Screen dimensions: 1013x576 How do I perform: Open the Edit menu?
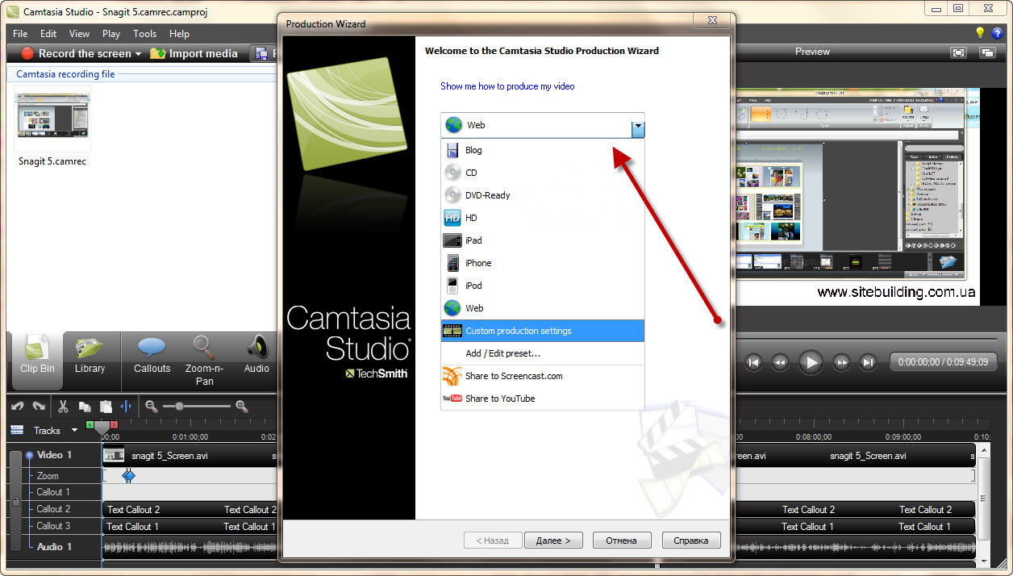(x=48, y=34)
